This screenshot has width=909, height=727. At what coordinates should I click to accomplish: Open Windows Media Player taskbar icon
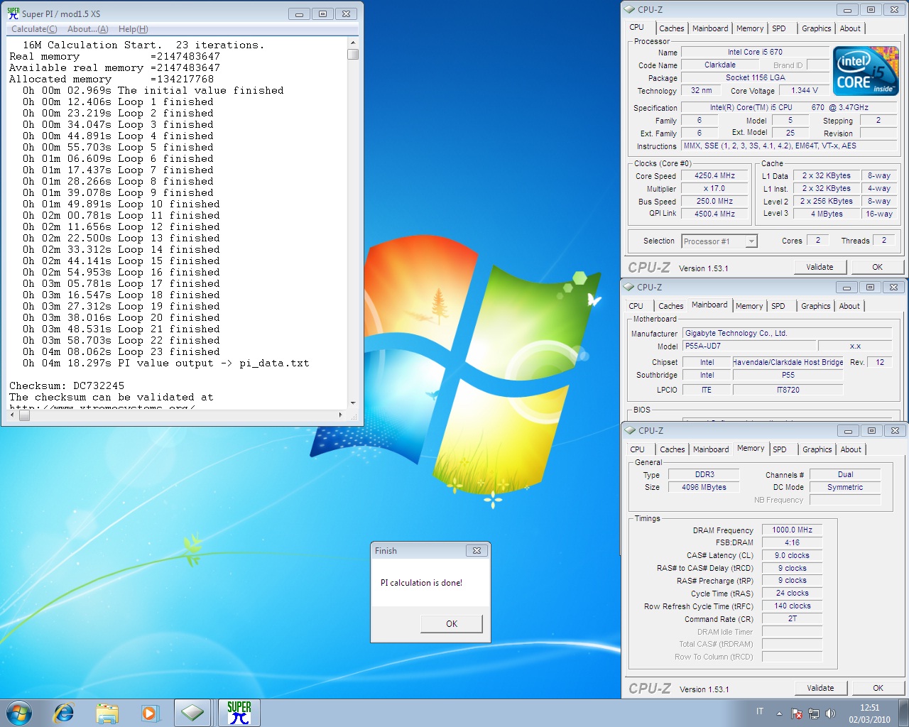pyautogui.click(x=150, y=713)
